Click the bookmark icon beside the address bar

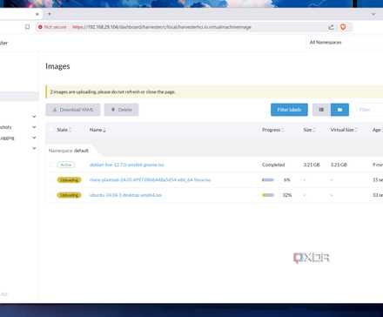pyautogui.click(x=27, y=27)
